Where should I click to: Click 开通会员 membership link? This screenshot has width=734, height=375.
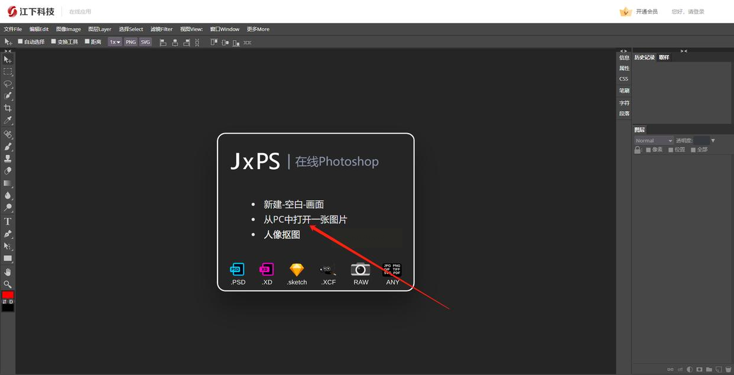tap(647, 12)
